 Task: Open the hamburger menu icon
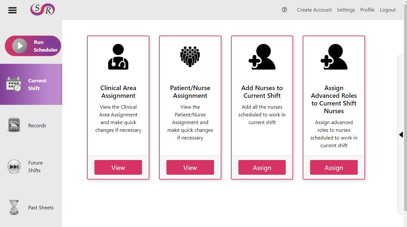pyautogui.click(x=12, y=10)
